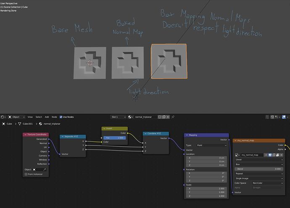290x208 pixels.
Task: Pick object with the eyedropper icon
Action: pyautogui.click(x=45, y=169)
